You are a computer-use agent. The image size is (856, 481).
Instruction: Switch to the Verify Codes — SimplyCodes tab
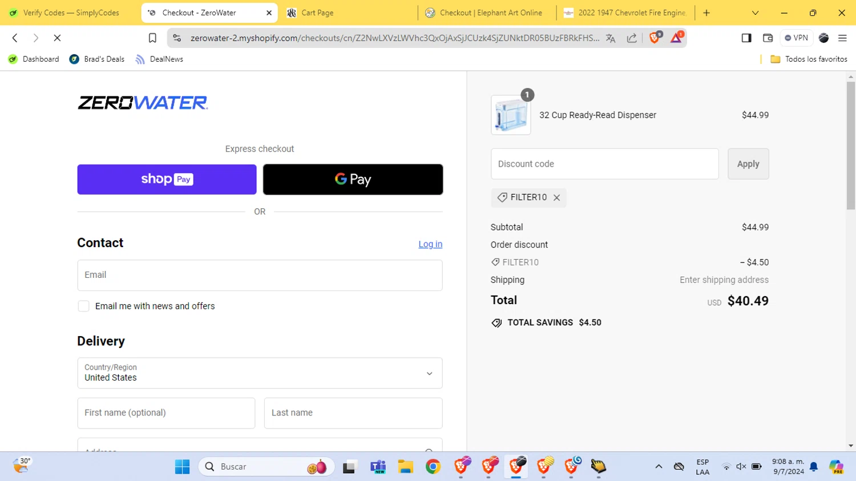[70, 13]
